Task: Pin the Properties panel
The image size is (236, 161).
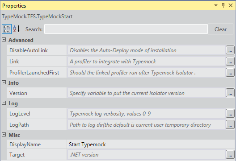Action: coord(223,5)
